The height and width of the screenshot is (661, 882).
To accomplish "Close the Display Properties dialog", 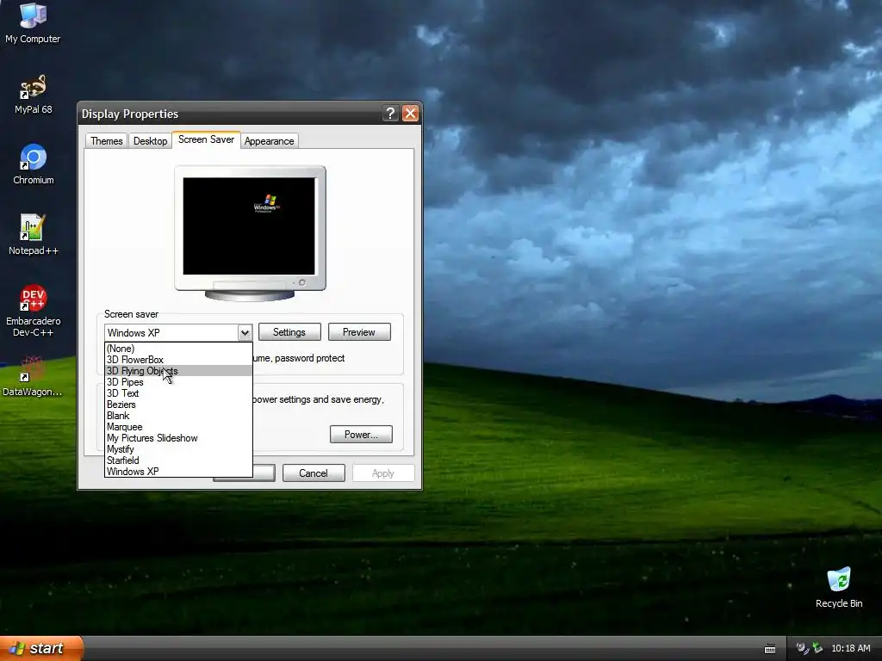I will 411,114.
